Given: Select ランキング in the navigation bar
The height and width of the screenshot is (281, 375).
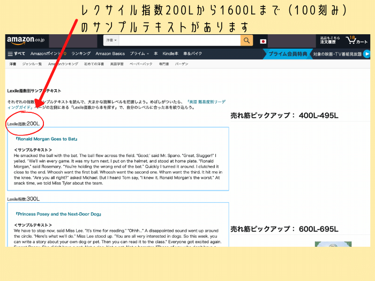Looking at the screenshot, I should tap(81, 54).
